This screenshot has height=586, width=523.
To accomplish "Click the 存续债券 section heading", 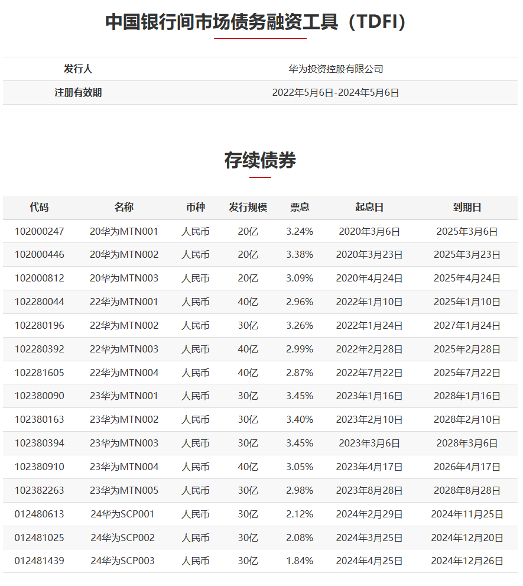I will [x=260, y=160].
